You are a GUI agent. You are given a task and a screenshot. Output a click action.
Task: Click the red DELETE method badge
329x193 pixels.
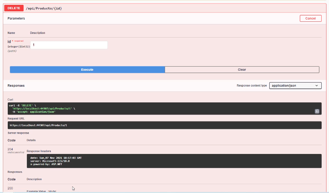[14, 8]
